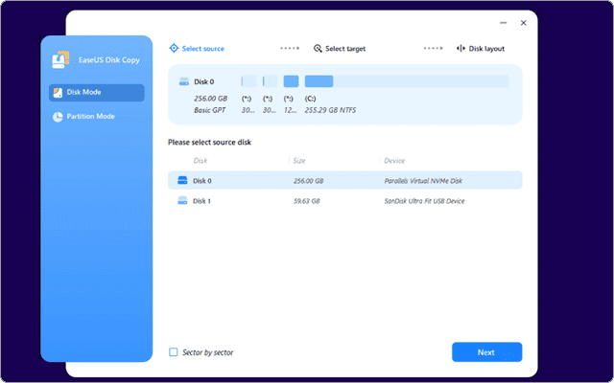Click the C: partition usage bar

point(407,81)
